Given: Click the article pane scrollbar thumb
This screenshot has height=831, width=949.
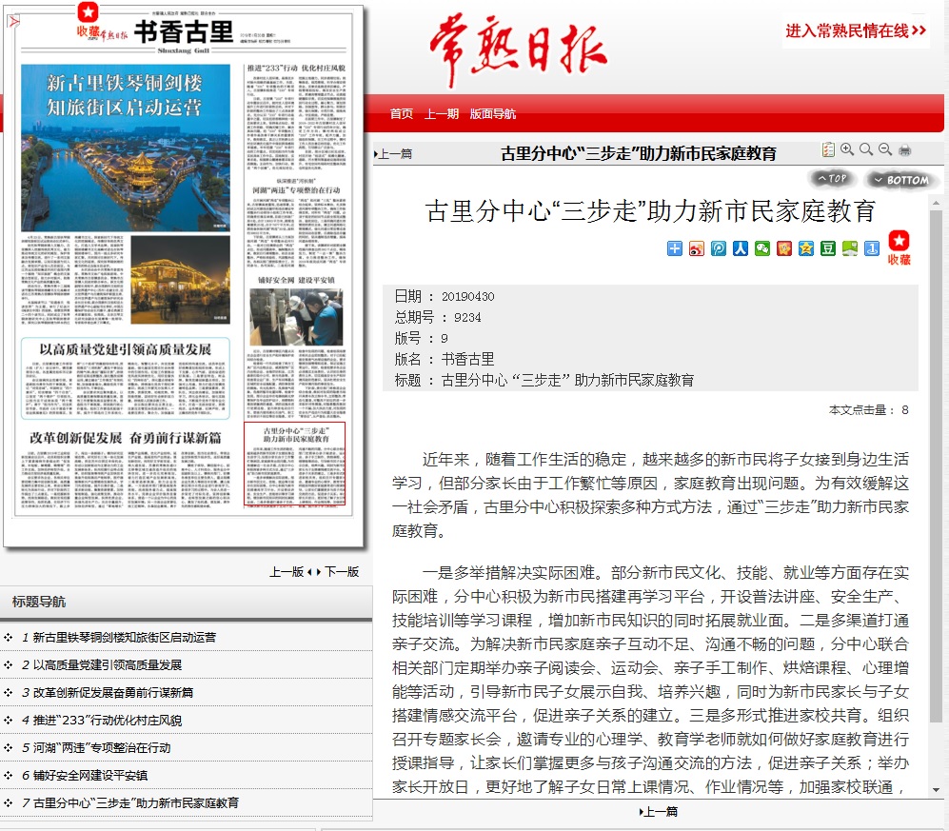Looking at the screenshot, I should tap(937, 466).
